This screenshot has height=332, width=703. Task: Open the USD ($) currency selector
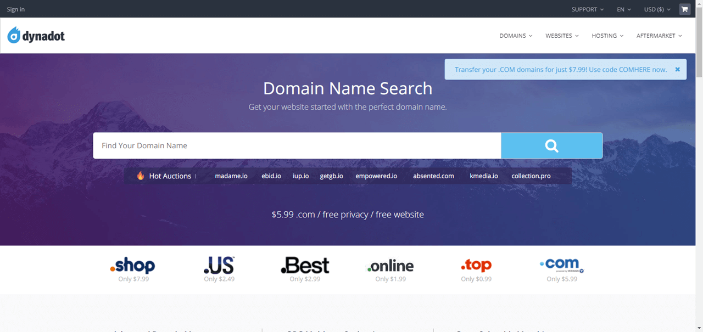tap(657, 9)
